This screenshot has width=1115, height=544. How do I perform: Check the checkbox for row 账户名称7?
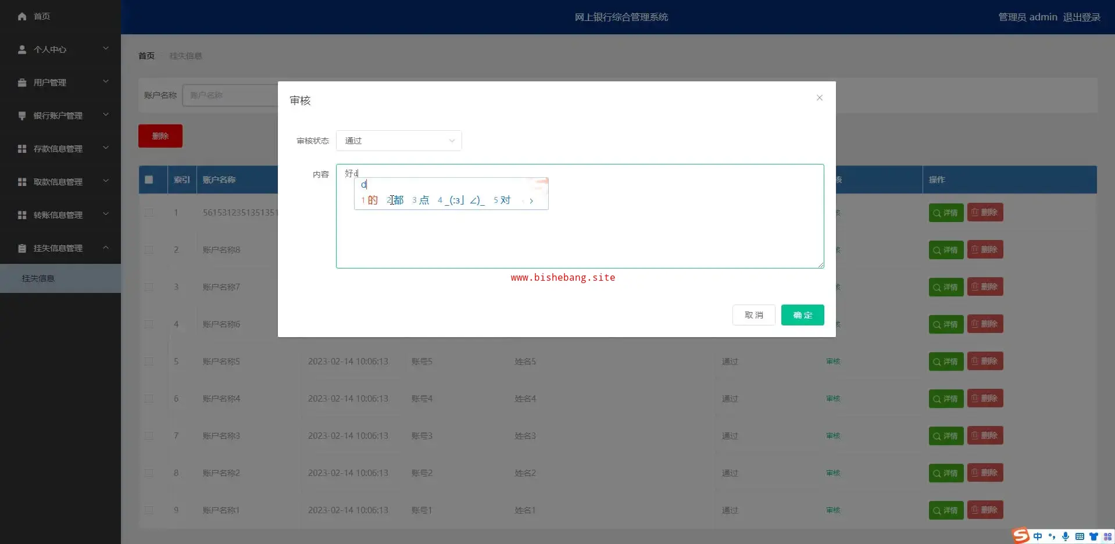[149, 287]
